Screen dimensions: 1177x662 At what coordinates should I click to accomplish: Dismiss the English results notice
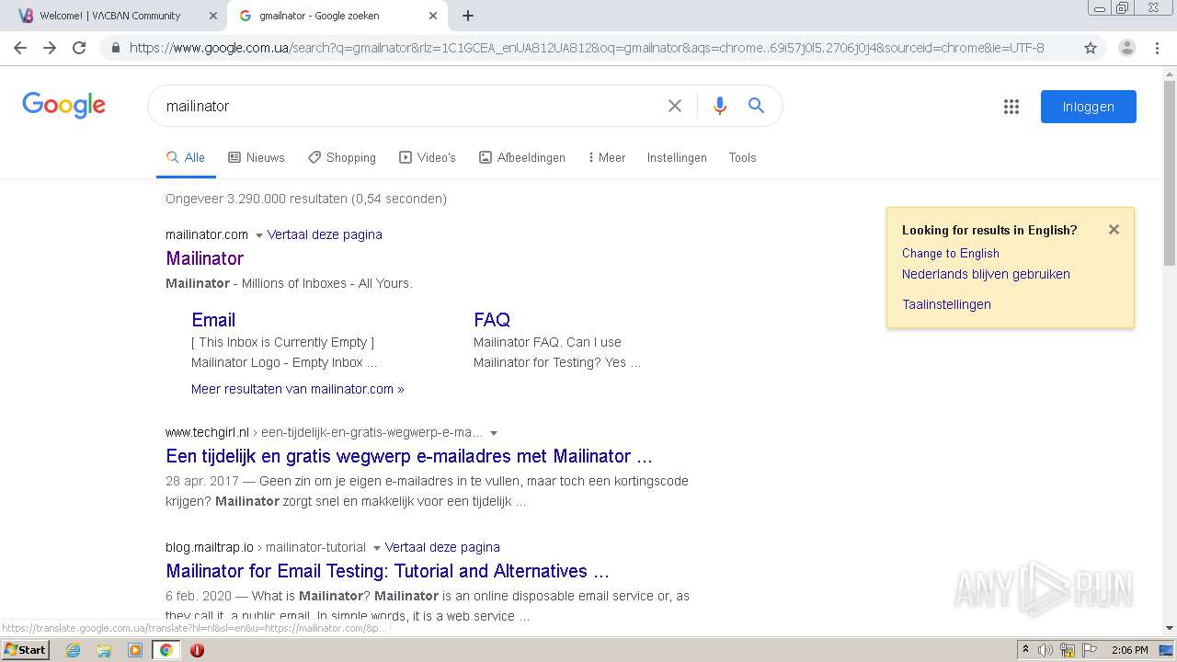(1114, 230)
